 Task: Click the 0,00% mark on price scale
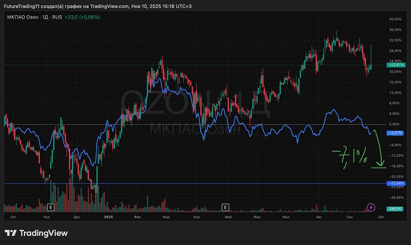(x=395, y=124)
